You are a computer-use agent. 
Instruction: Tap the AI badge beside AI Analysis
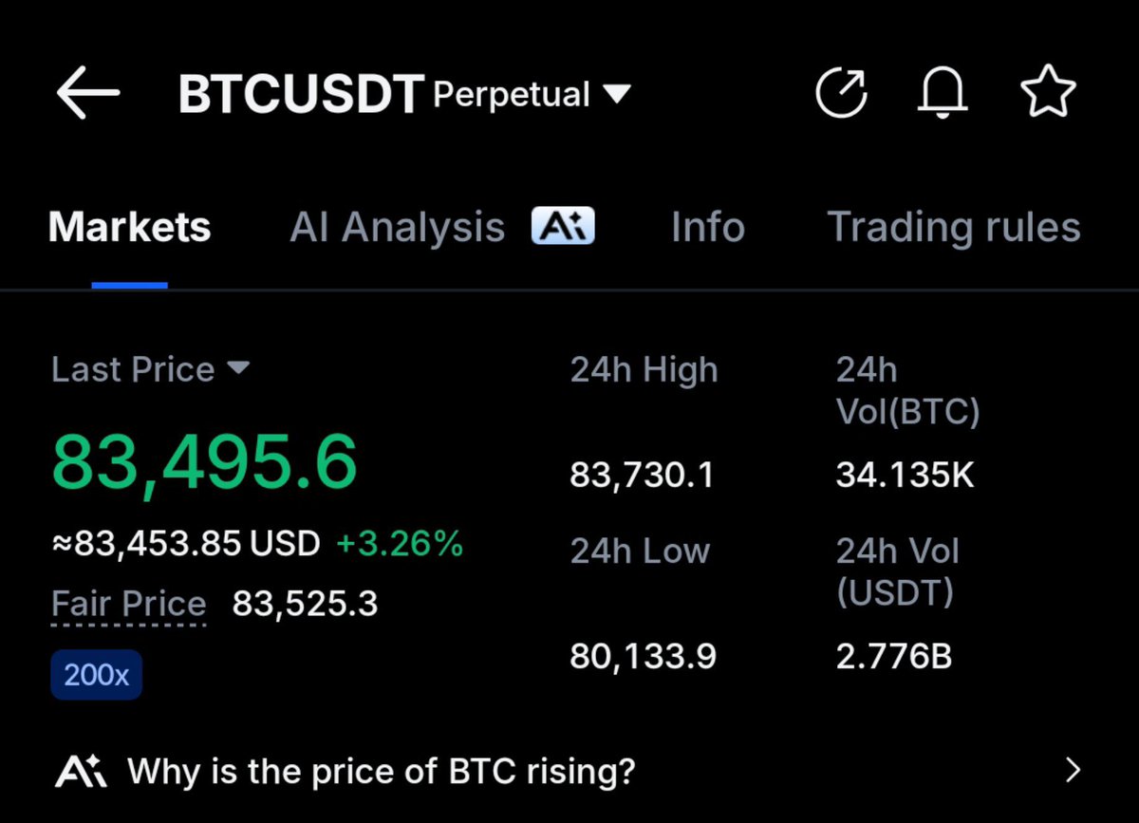[x=563, y=227]
